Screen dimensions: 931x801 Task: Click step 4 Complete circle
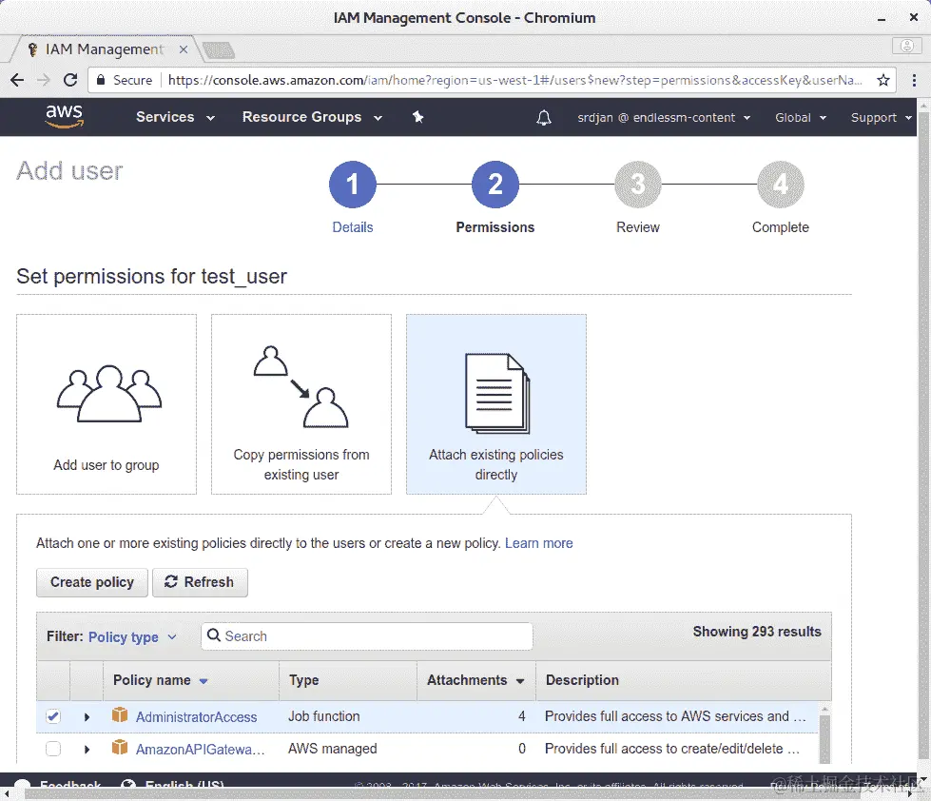pos(780,184)
